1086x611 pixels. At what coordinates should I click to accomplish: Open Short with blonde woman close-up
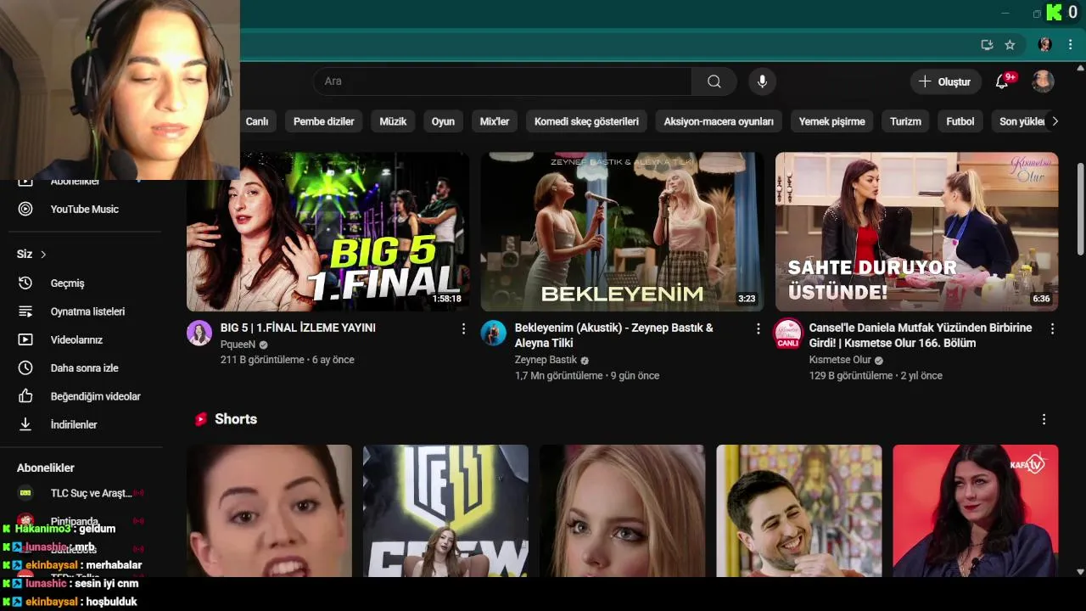(x=622, y=511)
